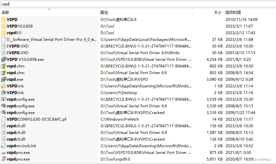The height and width of the screenshot is (164, 276).
Task: Click path D:\Tool\虚拟串口6.9\VSPD of vspd.exe
Action: (124, 79)
